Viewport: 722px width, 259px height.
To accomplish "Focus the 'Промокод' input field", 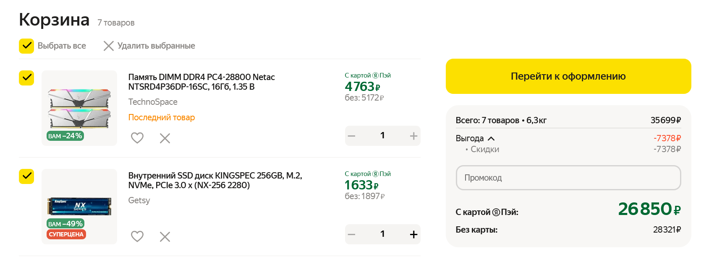I will [x=568, y=178].
